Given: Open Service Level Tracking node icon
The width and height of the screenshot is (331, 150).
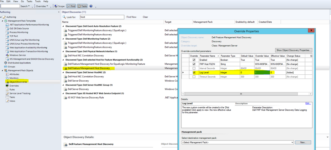Looking at the screenshot, I should pyautogui.click(x=7, y=93).
